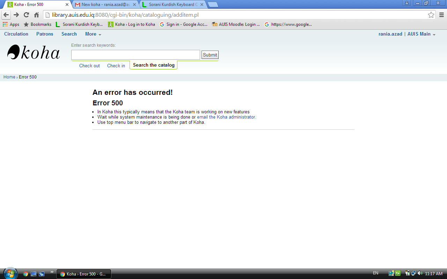Click the search keywords input field
This screenshot has height=279, width=447.
point(135,55)
